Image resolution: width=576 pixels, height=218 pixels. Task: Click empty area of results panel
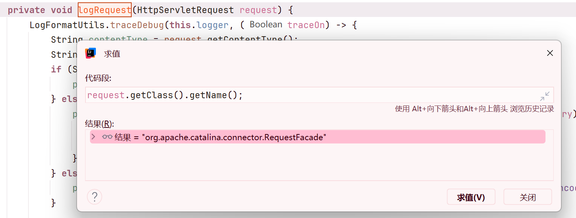319,164
